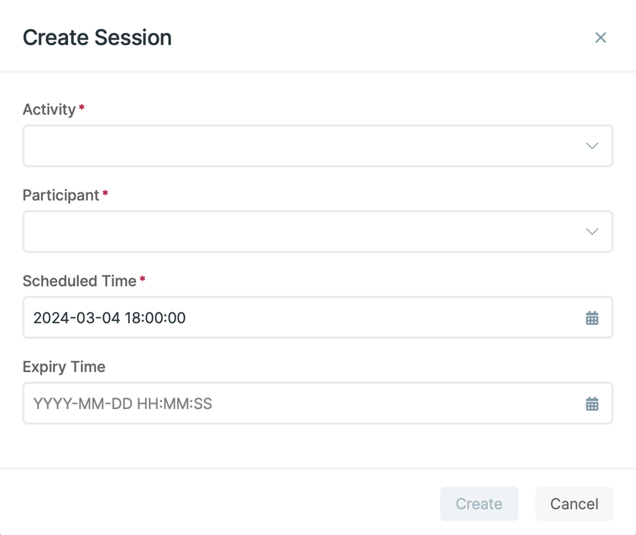Click Cancel to abort session creation
Screen dimensions: 636x535
point(573,504)
